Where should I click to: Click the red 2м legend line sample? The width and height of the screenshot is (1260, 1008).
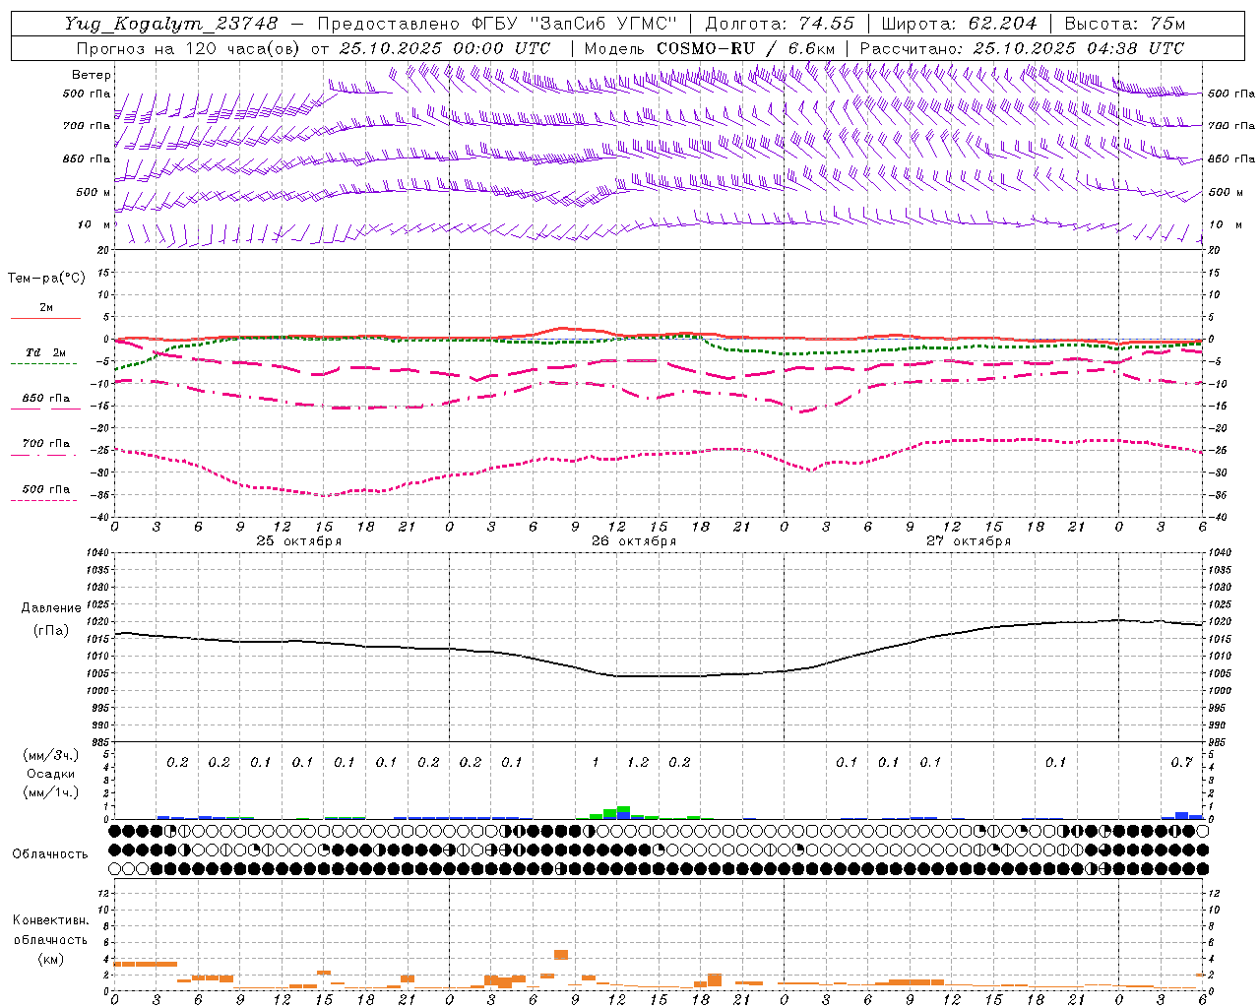point(45,318)
